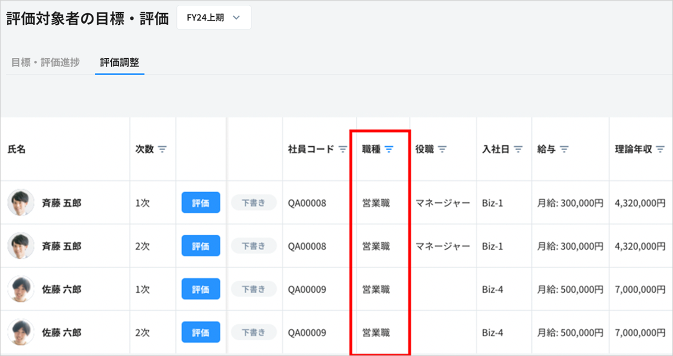Open the 社員コード column filter icon
The width and height of the screenshot is (673, 356).
342,150
